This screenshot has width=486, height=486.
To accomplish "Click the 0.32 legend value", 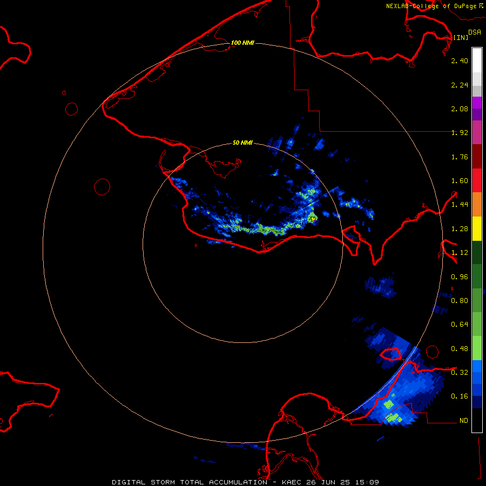I will (x=460, y=373).
